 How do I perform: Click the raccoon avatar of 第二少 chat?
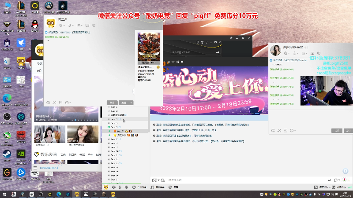pos(51,23)
